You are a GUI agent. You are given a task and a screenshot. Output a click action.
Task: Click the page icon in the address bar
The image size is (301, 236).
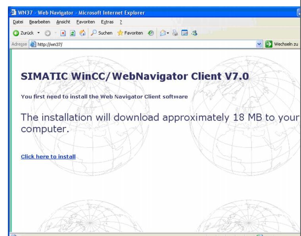tap(33, 44)
